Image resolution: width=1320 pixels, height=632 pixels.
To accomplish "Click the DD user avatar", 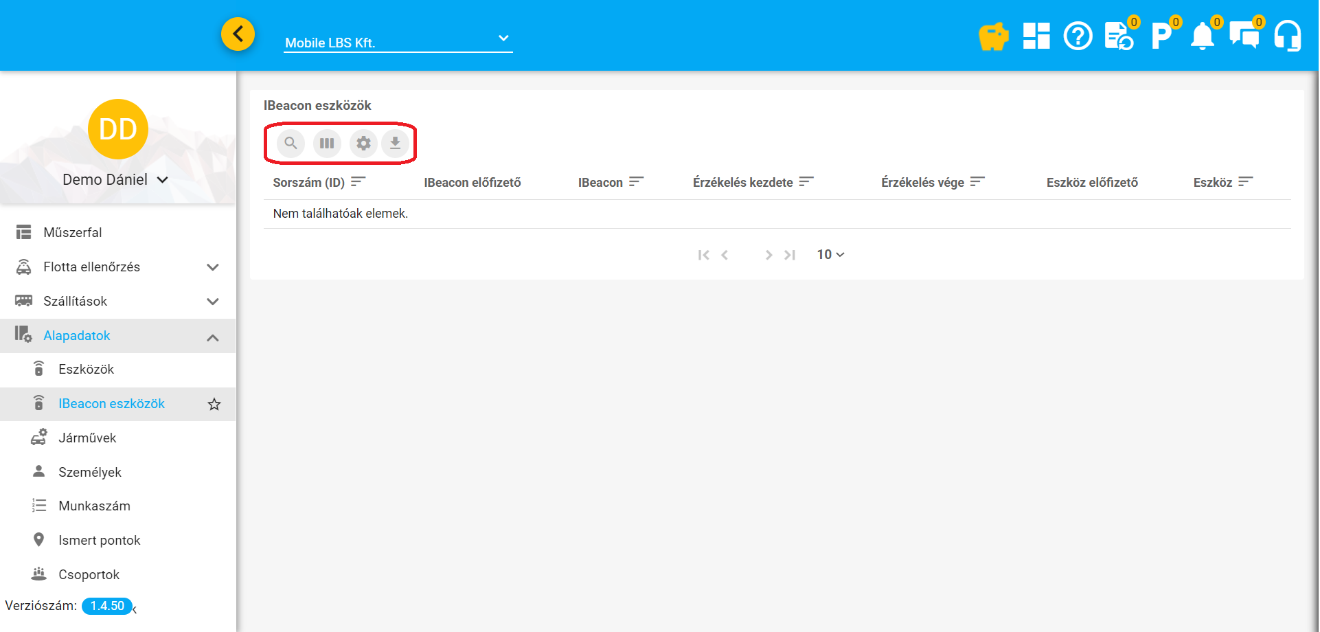I will pos(118,129).
